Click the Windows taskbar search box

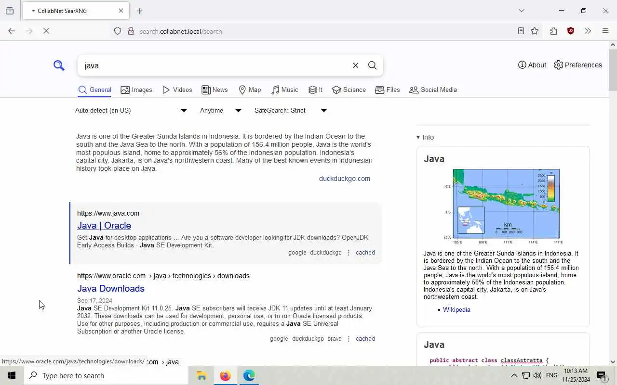pyautogui.click(x=106, y=375)
